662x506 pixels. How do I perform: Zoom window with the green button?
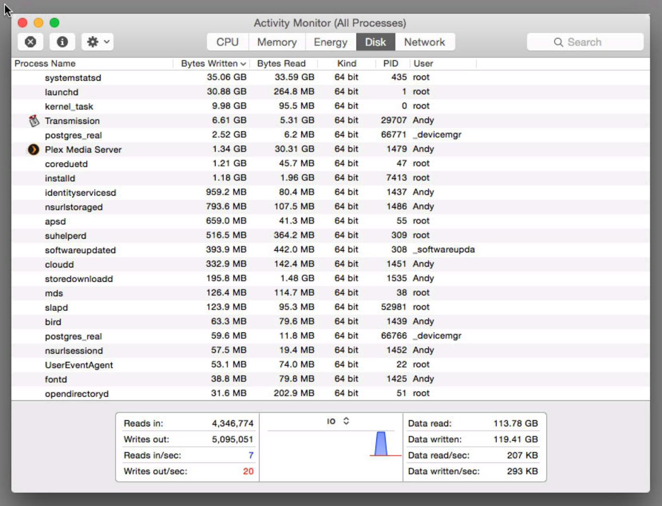point(54,23)
